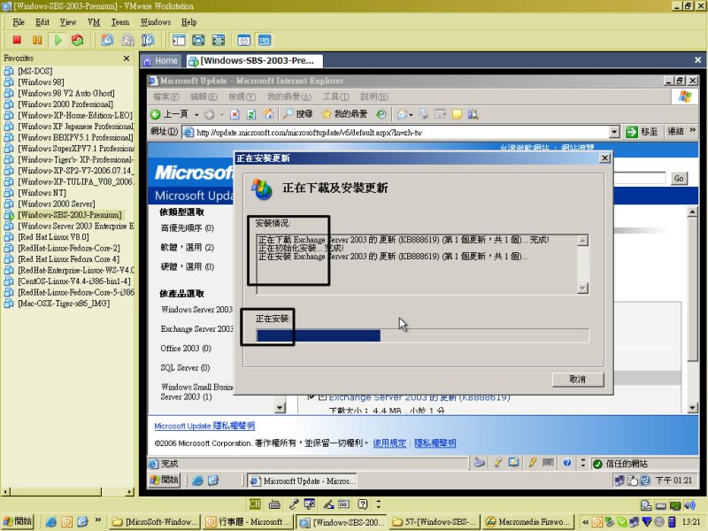Click the IE Favorites star button
708x531 pixels.
(x=344, y=114)
